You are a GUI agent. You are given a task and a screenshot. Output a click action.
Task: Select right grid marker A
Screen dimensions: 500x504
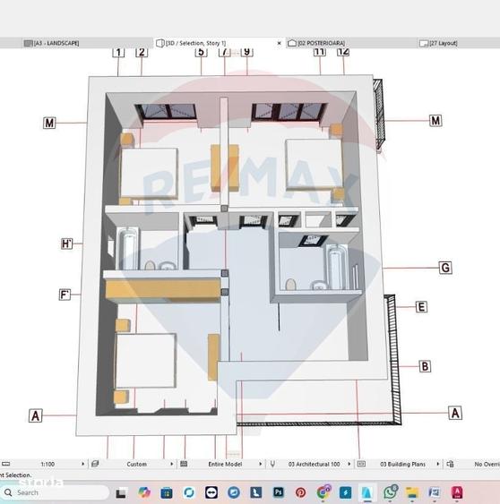(x=455, y=413)
